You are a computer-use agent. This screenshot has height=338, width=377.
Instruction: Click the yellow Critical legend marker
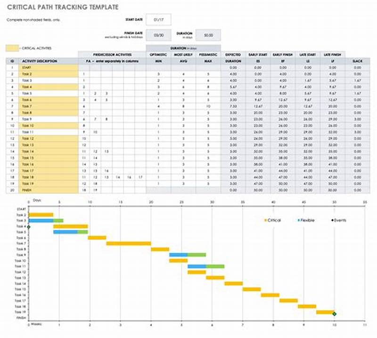click(265, 219)
